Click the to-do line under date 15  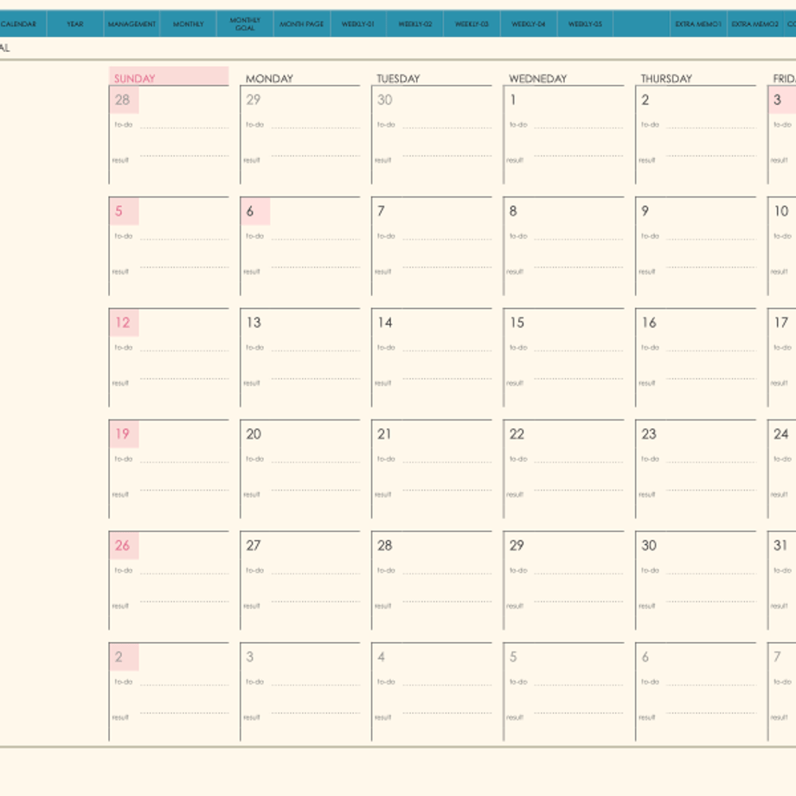[579, 350]
